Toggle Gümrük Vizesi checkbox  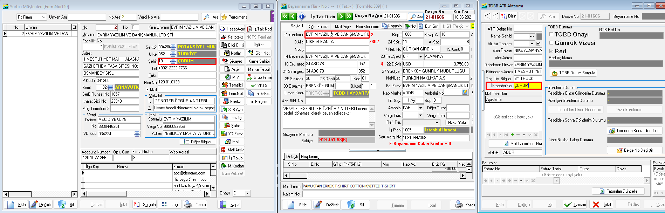tap(551, 43)
